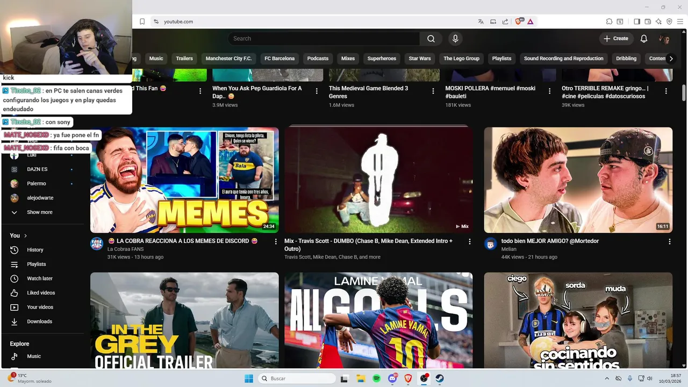Open options for MOSKI POLLERA short
The height and width of the screenshot is (387, 688).
pos(549,91)
